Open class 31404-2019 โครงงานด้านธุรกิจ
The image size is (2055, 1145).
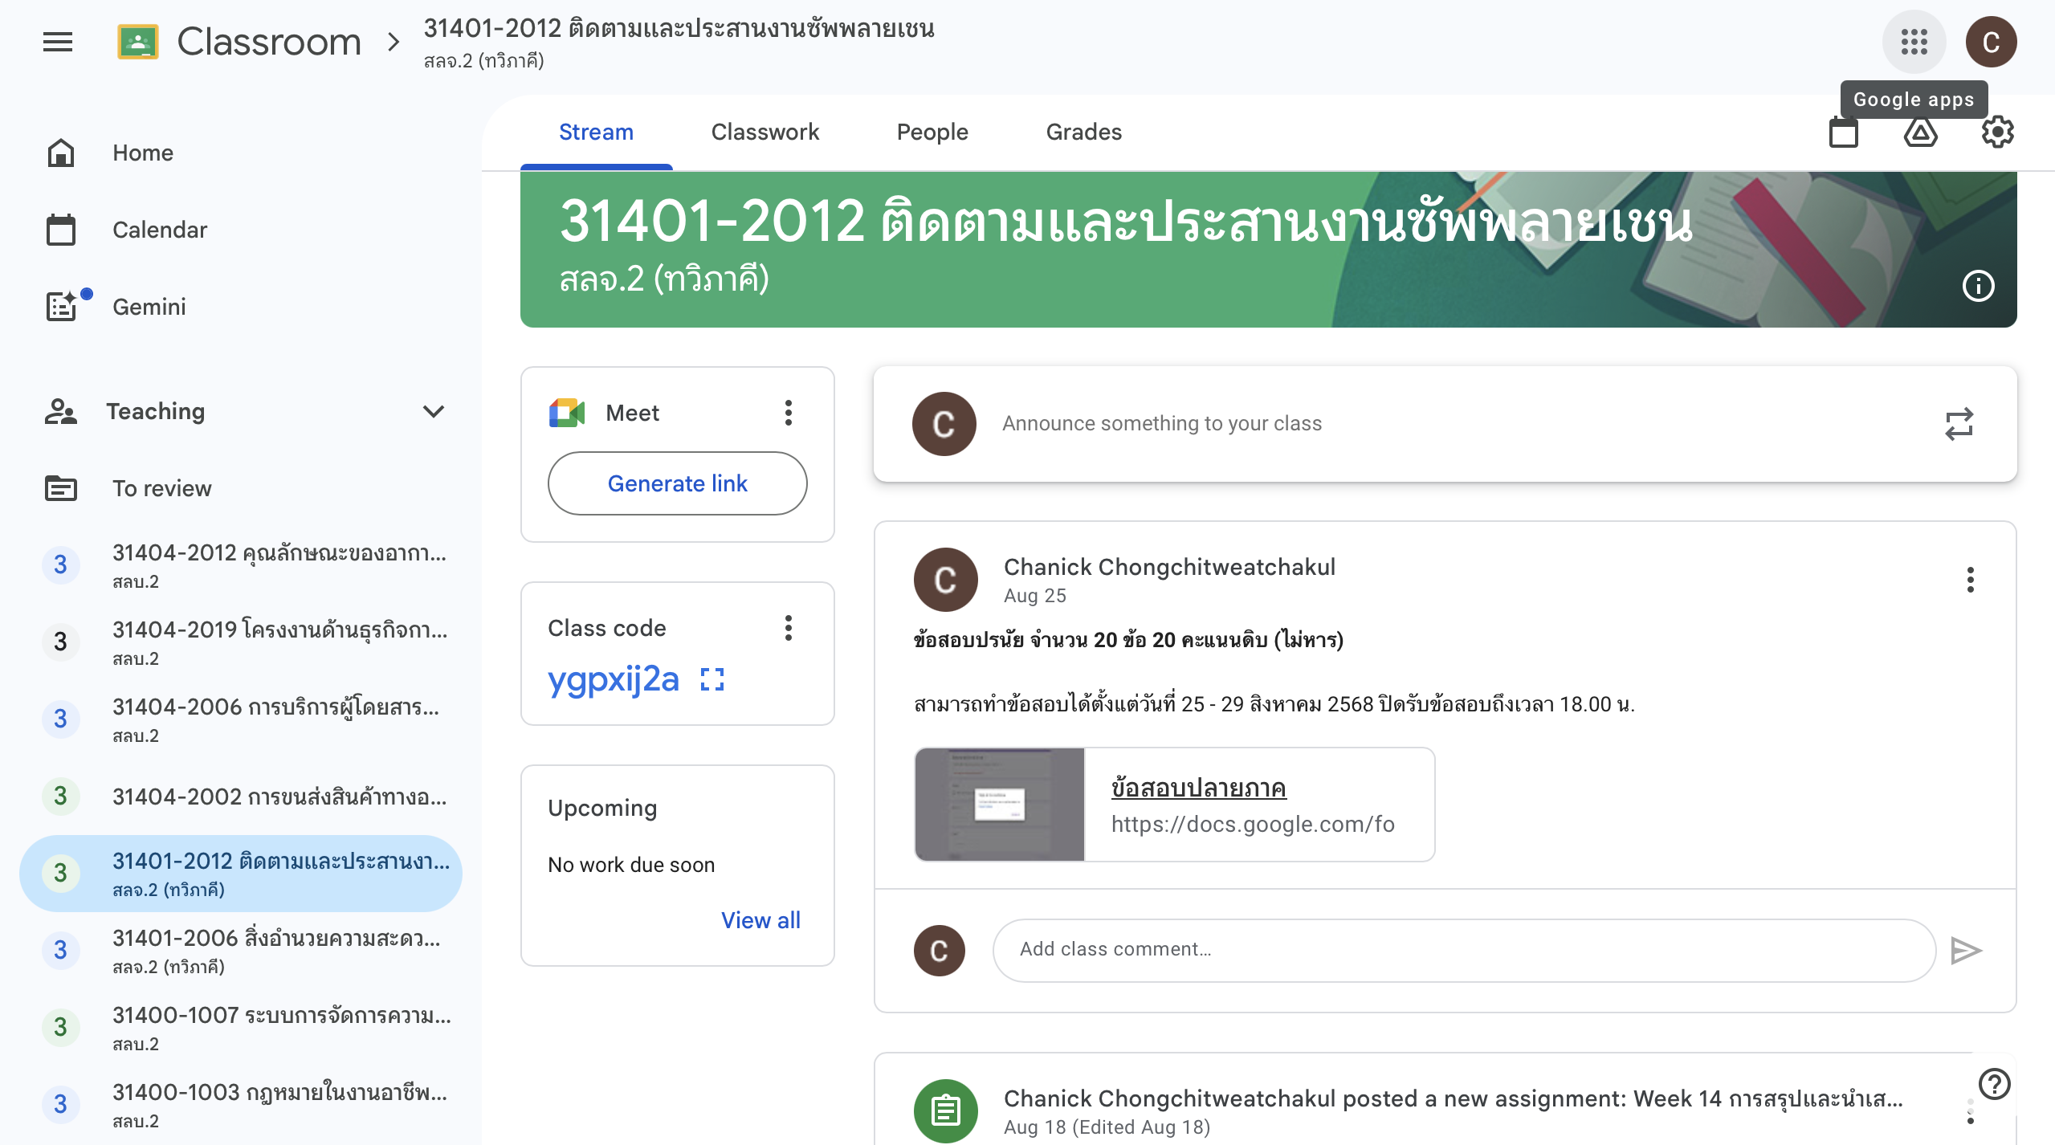coord(241,642)
